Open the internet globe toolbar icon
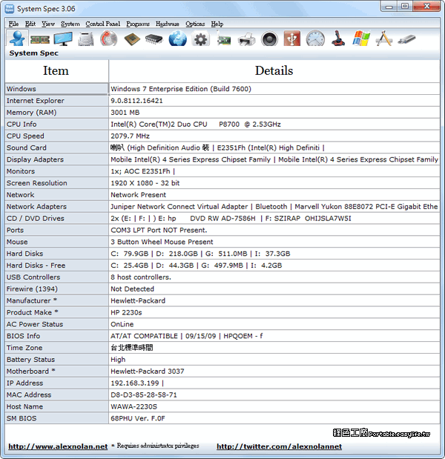The height and width of the screenshot is (459, 445). tap(177, 39)
